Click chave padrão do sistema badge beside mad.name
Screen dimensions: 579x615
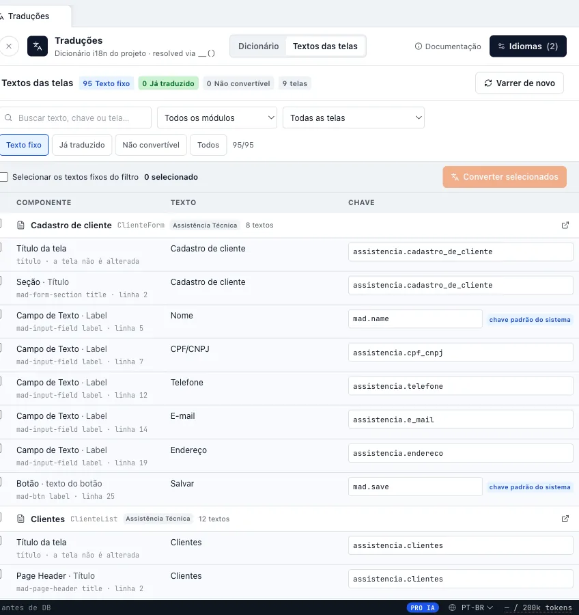pyautogui.click(x=530, y=320)
